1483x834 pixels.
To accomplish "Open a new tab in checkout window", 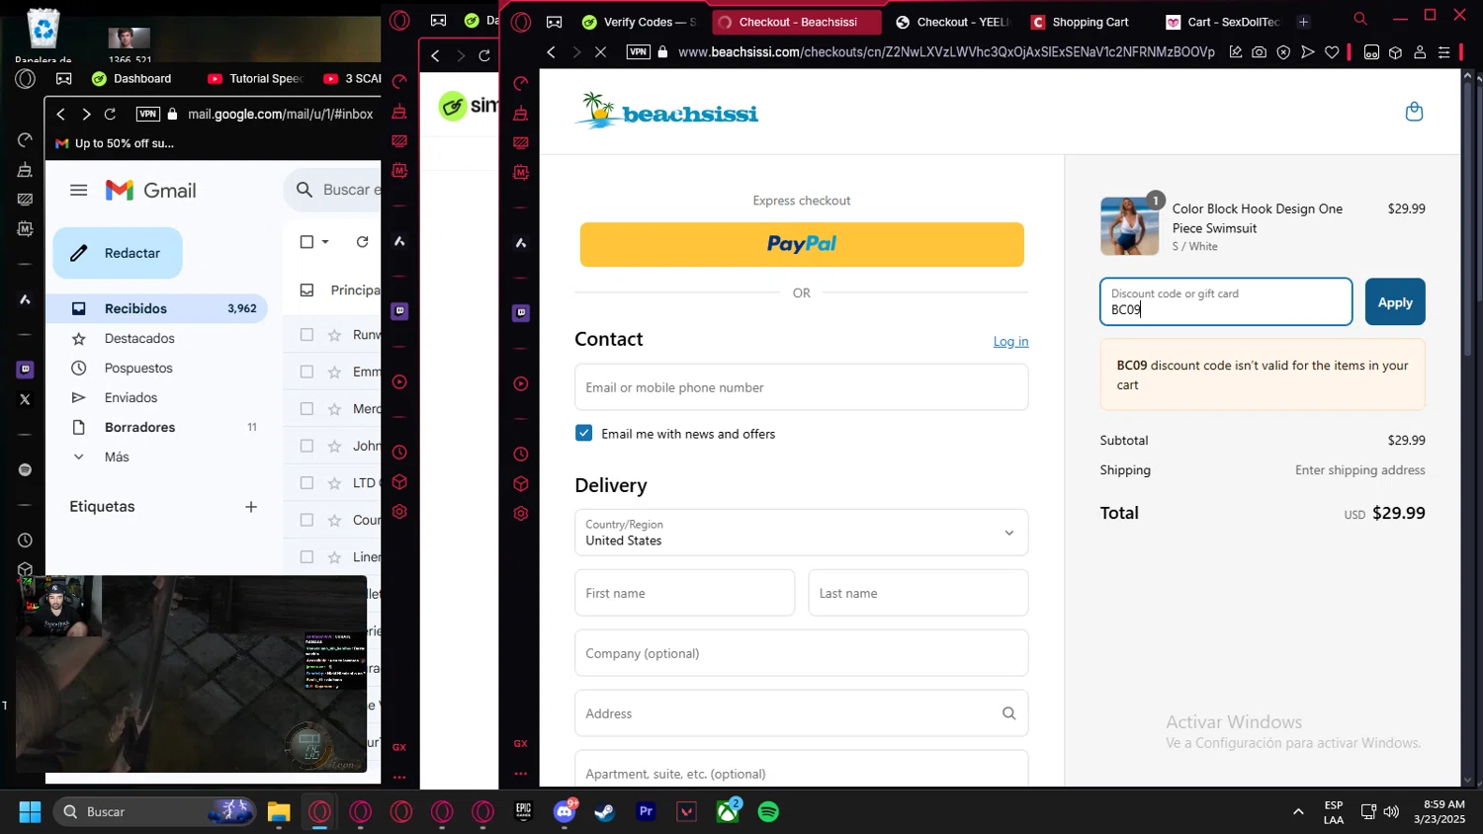I will pyautogui.click(x=1303, y=22).
